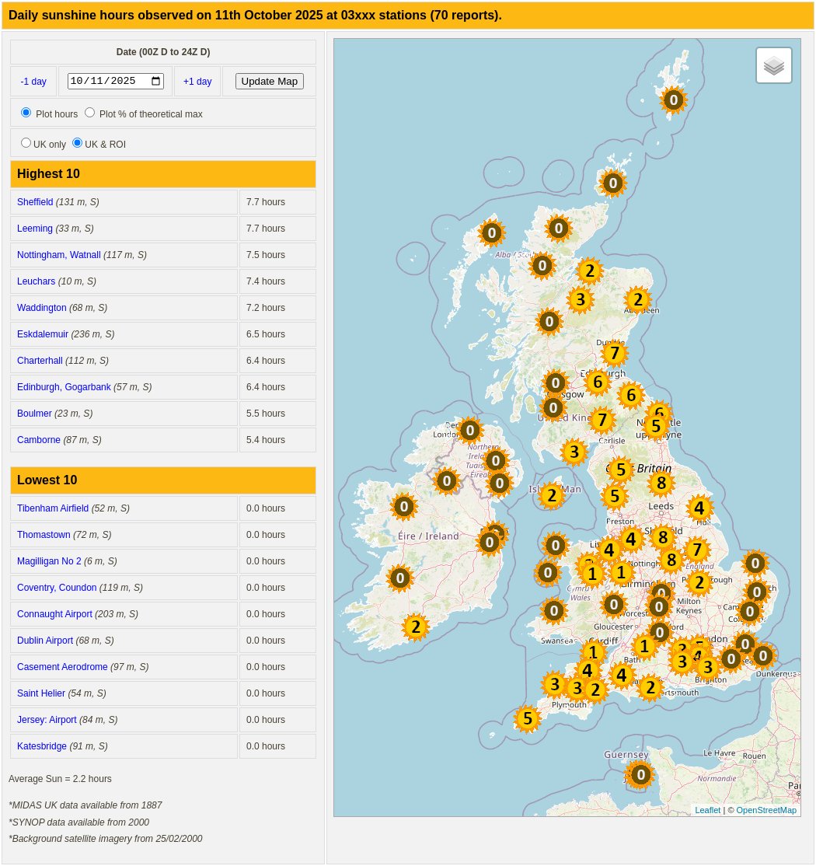Open the Thomastown station link
This screenshot has width=816, height=866.
pos(44,535)
